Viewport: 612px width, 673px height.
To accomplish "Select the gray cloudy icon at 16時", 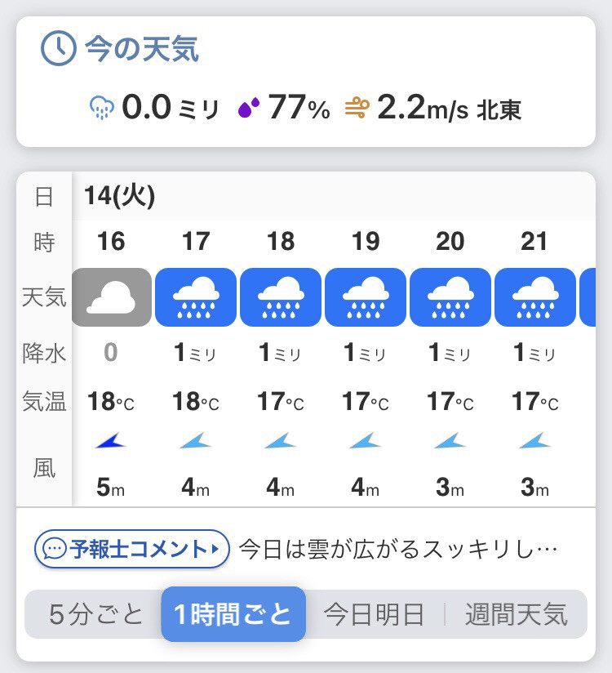I will [112, 297].
